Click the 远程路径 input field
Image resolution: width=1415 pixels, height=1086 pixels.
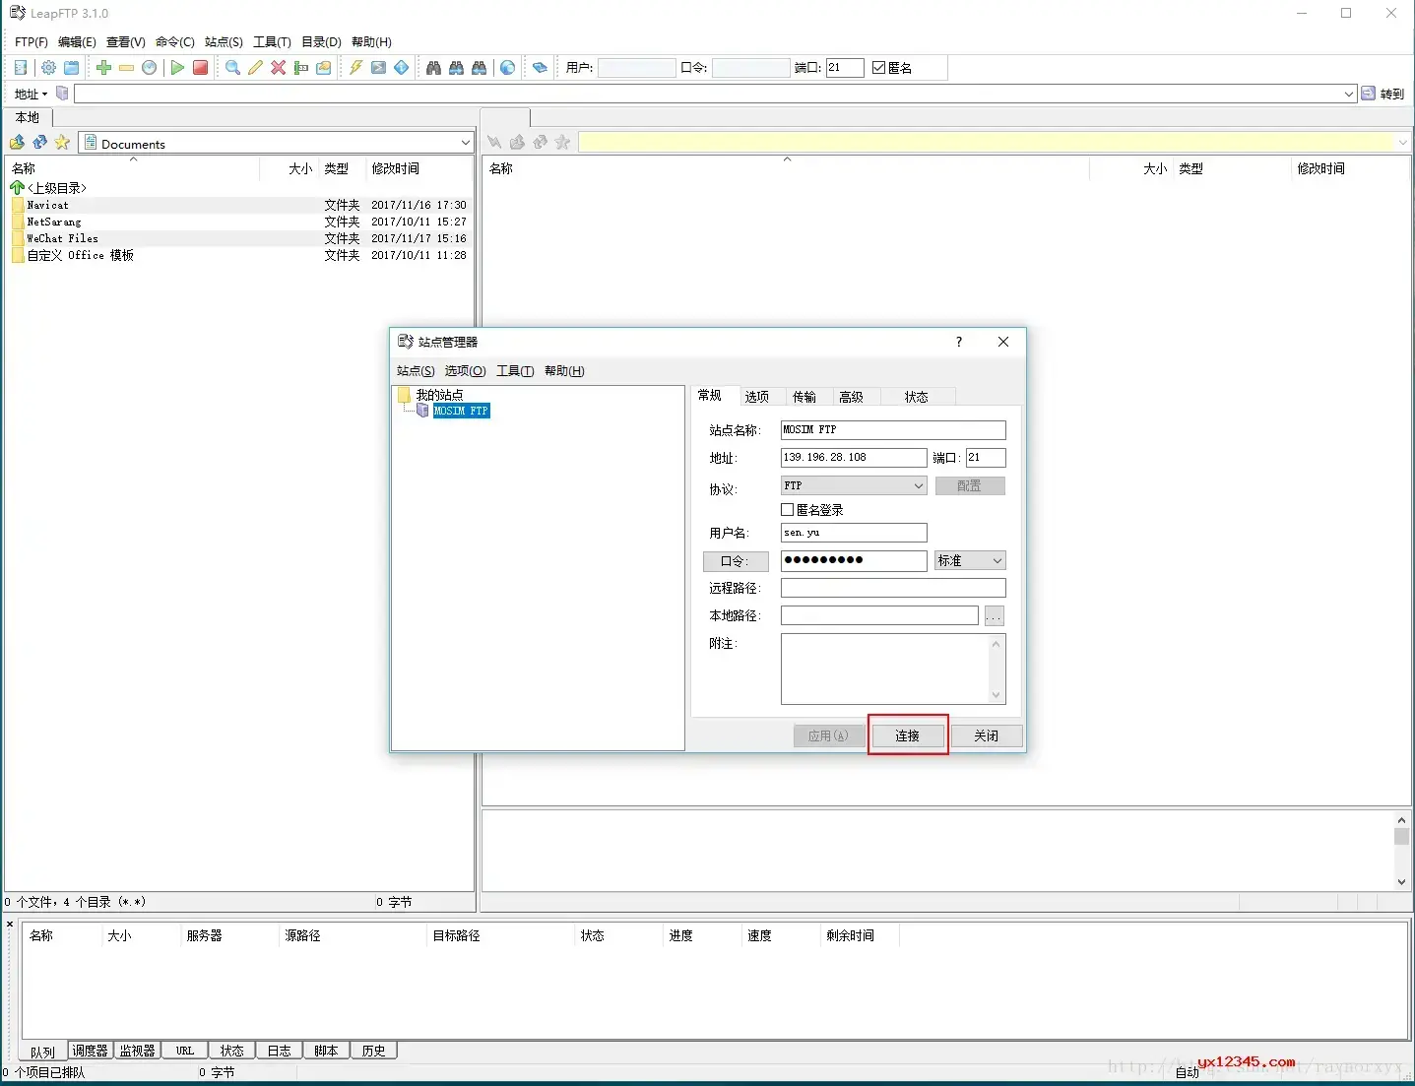point(893,588)
